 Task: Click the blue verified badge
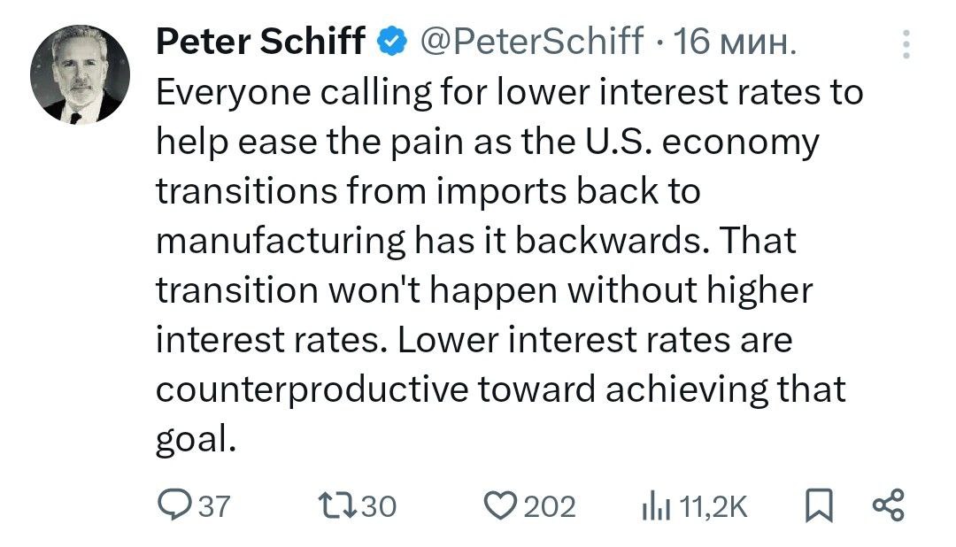[x=392, y=42]
